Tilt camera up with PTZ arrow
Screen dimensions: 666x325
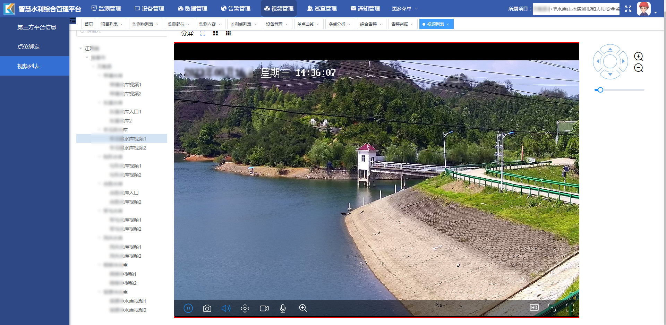[x=610, y=49]
